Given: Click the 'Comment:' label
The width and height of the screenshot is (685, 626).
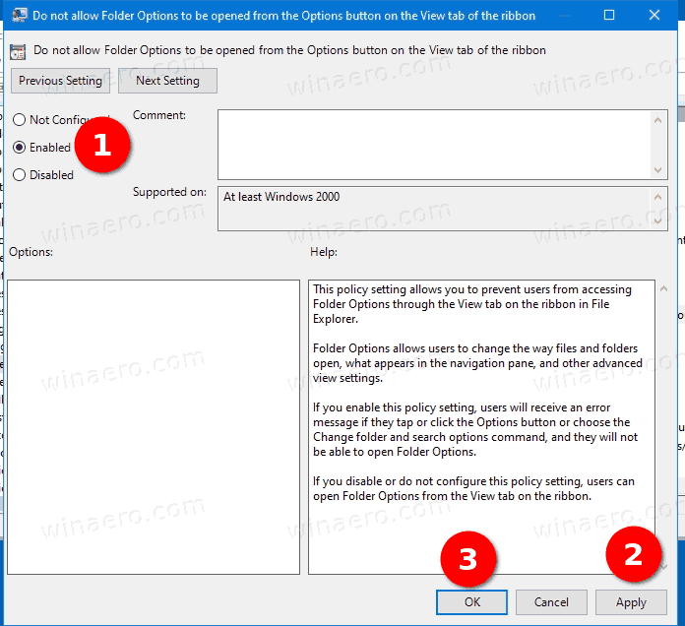Looking at the screenshot, I should [159, 115].
